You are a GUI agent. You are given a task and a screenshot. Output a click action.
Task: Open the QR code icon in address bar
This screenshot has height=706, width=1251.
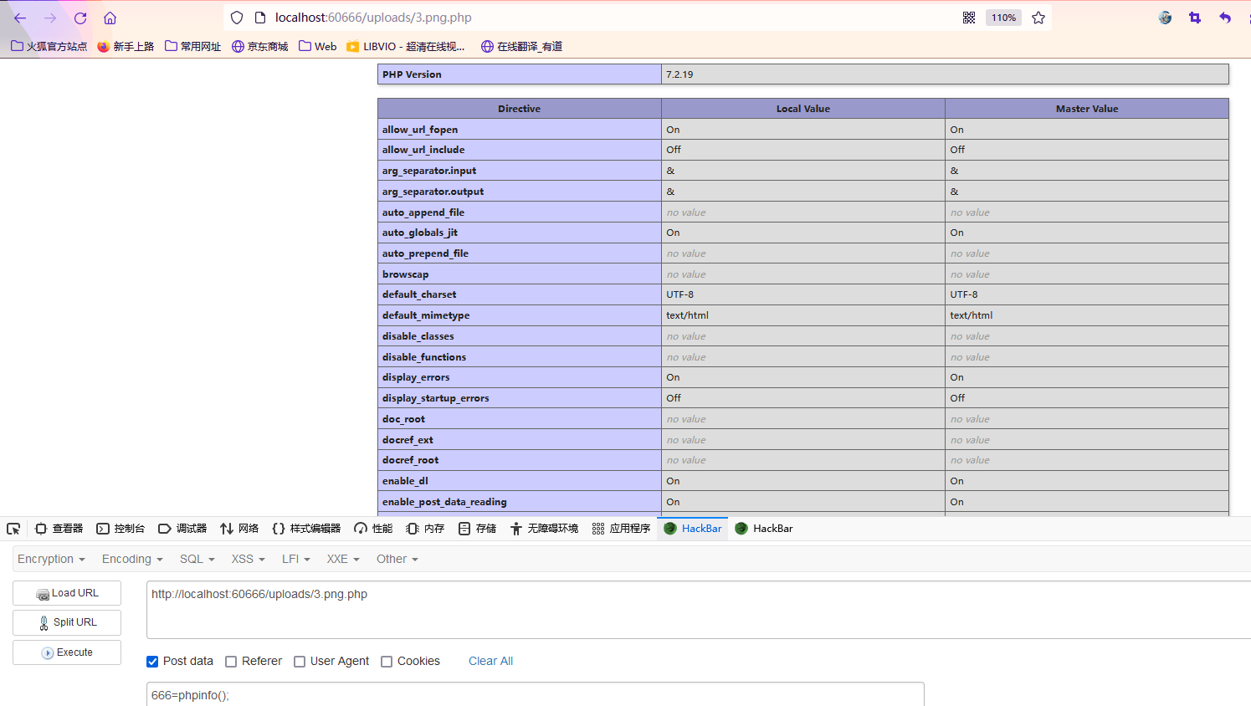pyautogui.click(x=969, y=18)
